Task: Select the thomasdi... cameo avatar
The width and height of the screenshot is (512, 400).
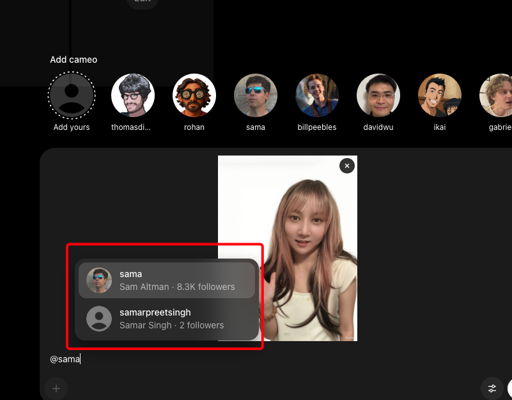Action: coord(133,95)
